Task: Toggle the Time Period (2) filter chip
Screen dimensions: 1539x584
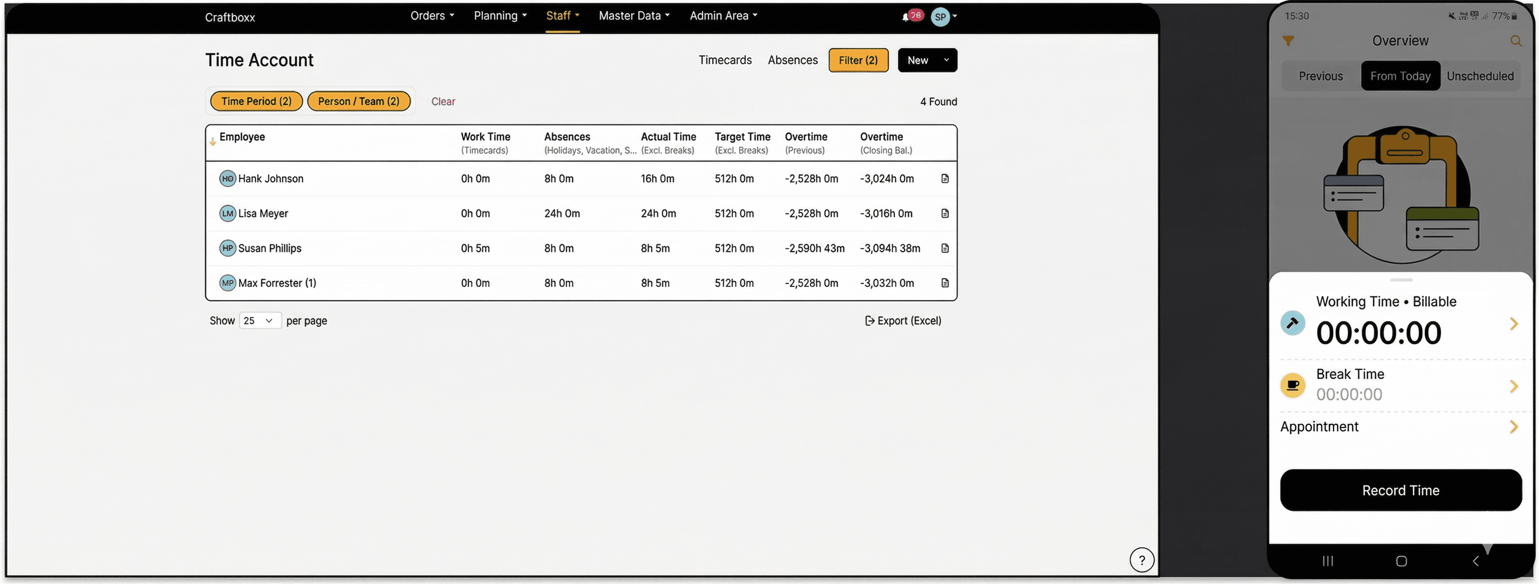Action: click(x=256, y=101)
